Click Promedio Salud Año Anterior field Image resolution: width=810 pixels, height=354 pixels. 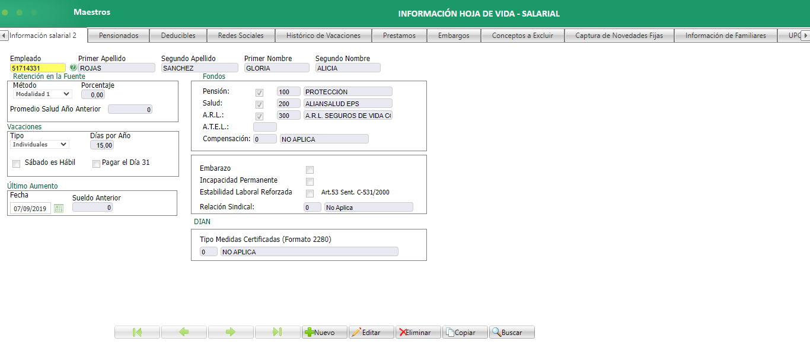[130, 110]
